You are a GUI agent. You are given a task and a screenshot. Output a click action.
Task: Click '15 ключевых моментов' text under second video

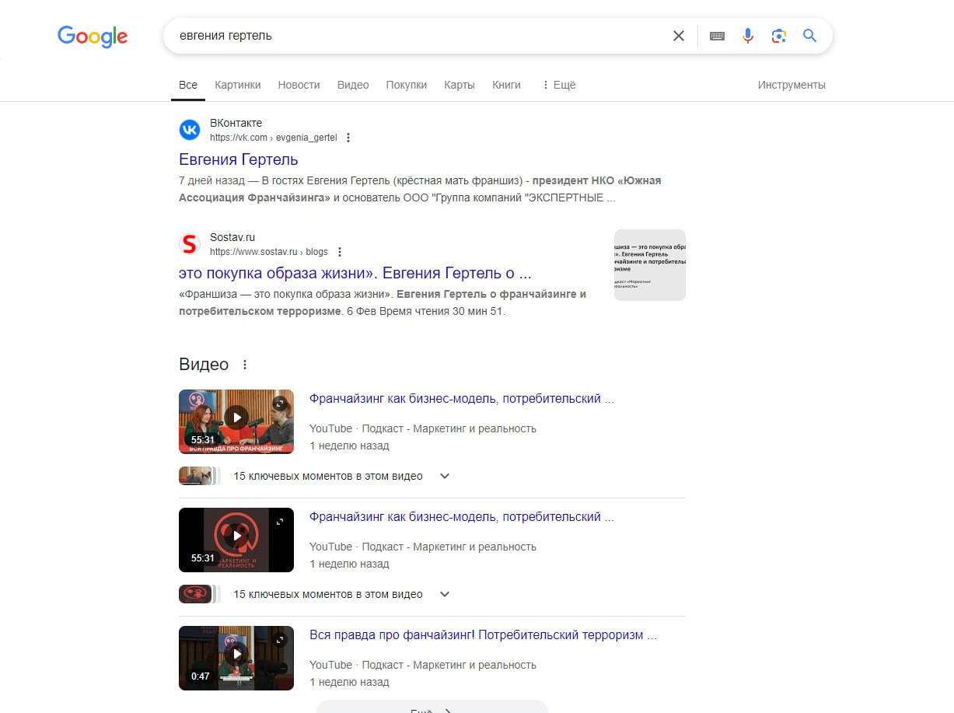click(328, 594)
